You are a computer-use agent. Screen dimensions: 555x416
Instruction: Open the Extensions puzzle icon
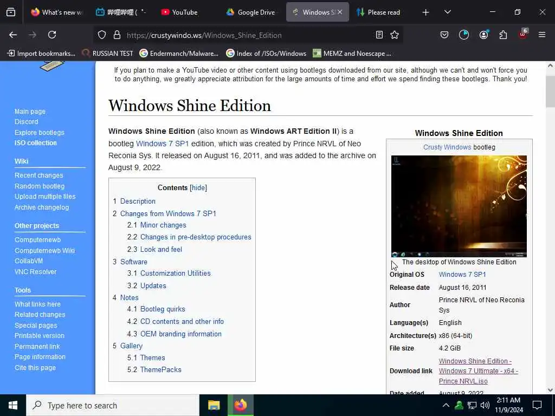coord(503,35)
